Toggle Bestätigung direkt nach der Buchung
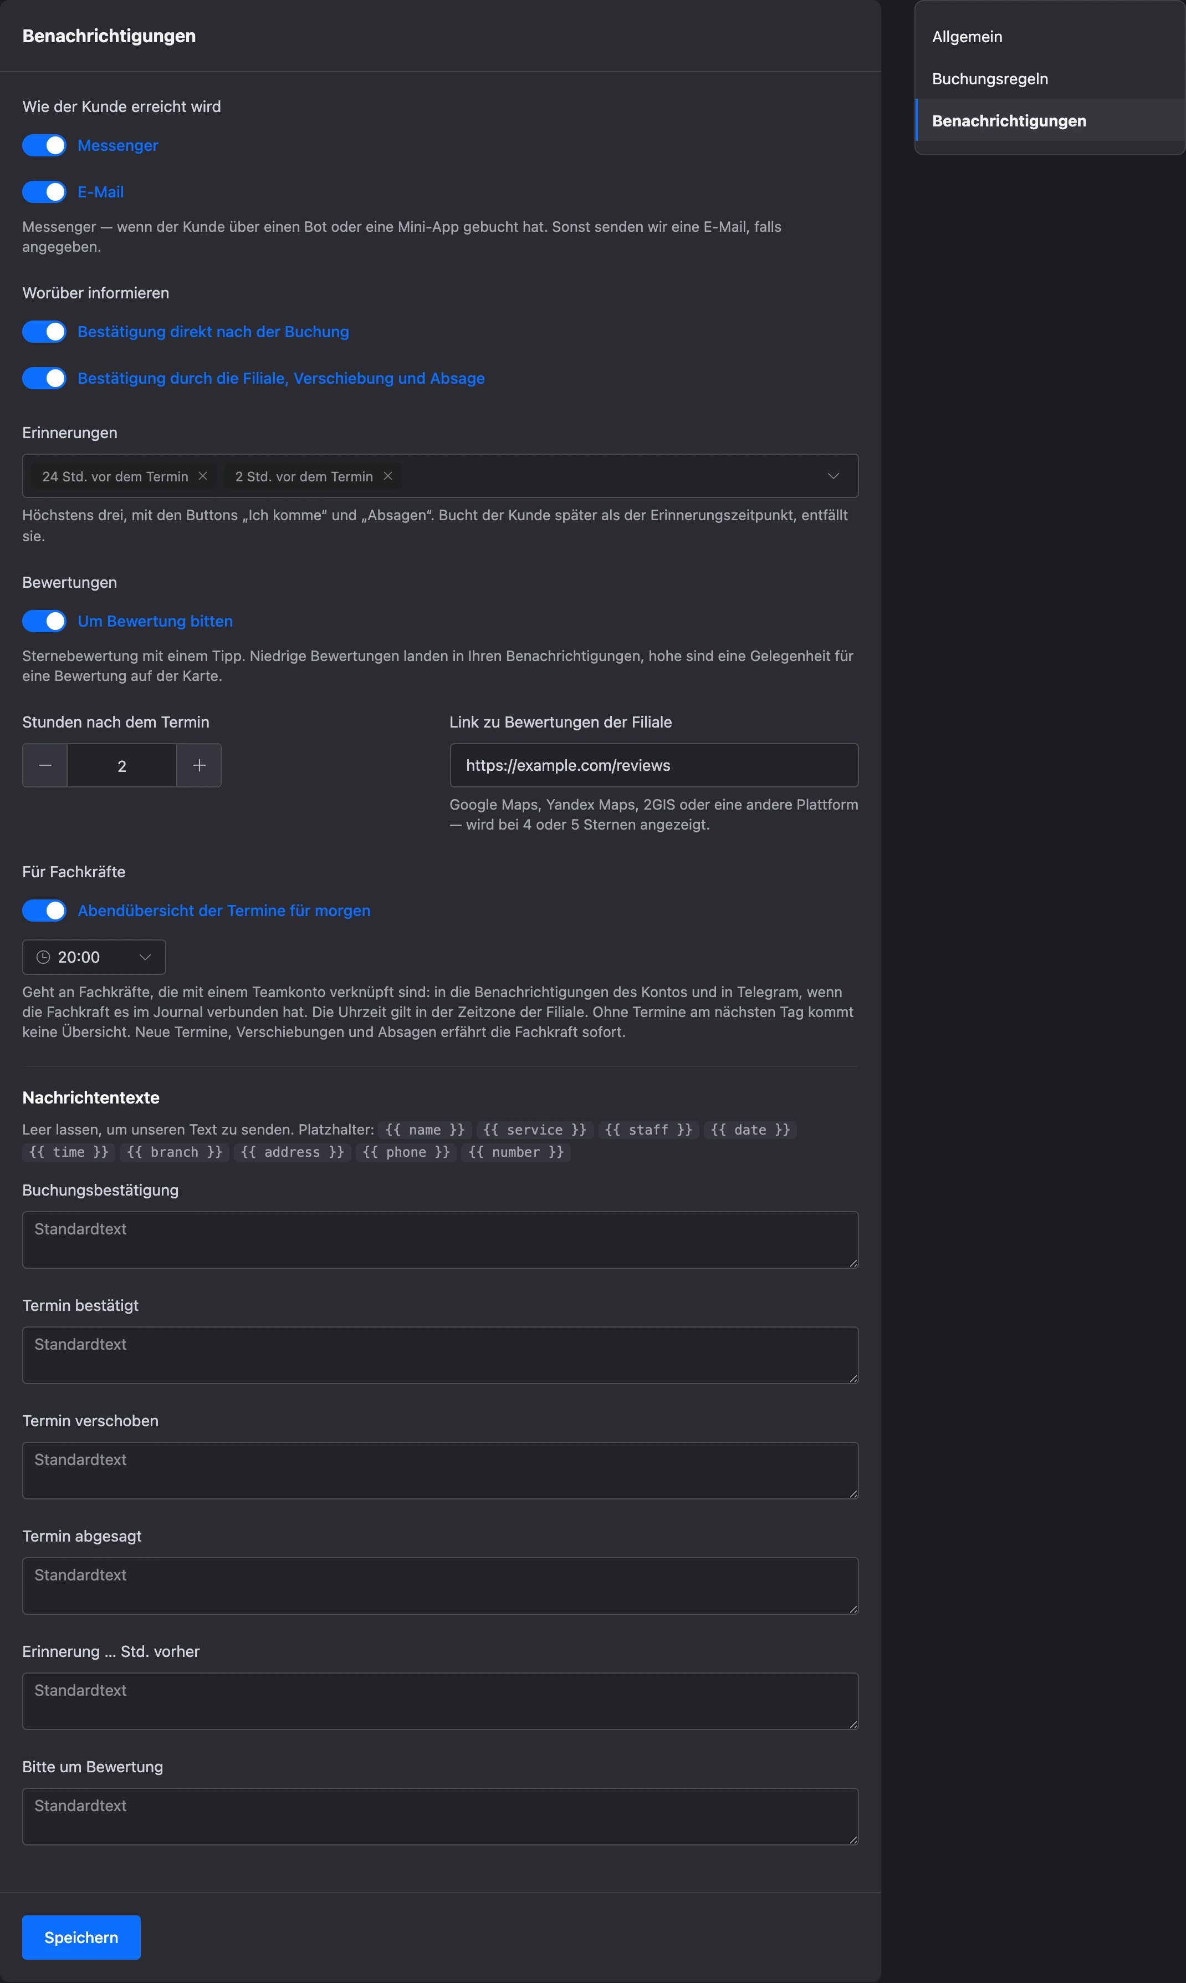The height and width of the screenshot is (1983, 1186). tap(44, 332)
